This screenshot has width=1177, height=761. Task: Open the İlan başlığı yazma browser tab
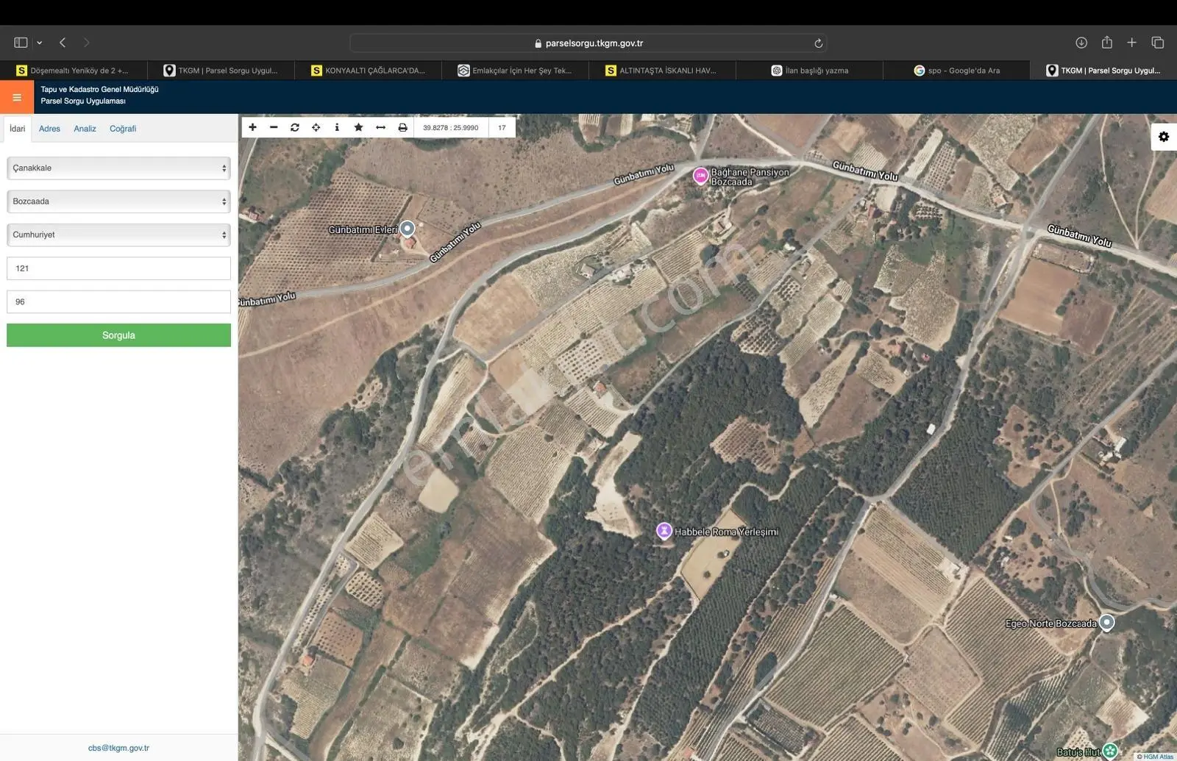coord(809,71)
